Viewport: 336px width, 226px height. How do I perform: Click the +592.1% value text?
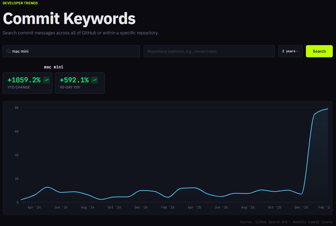[x=74, y=80]
